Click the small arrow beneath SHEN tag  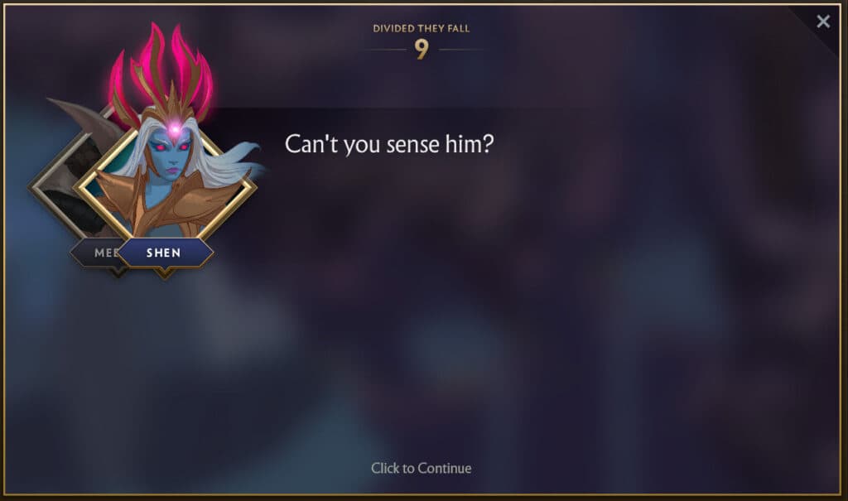[x=165, y=273]
